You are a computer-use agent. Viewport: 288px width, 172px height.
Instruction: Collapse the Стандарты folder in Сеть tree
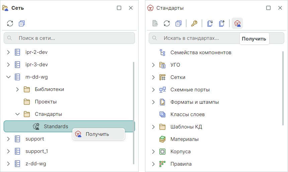click(17, 114)
